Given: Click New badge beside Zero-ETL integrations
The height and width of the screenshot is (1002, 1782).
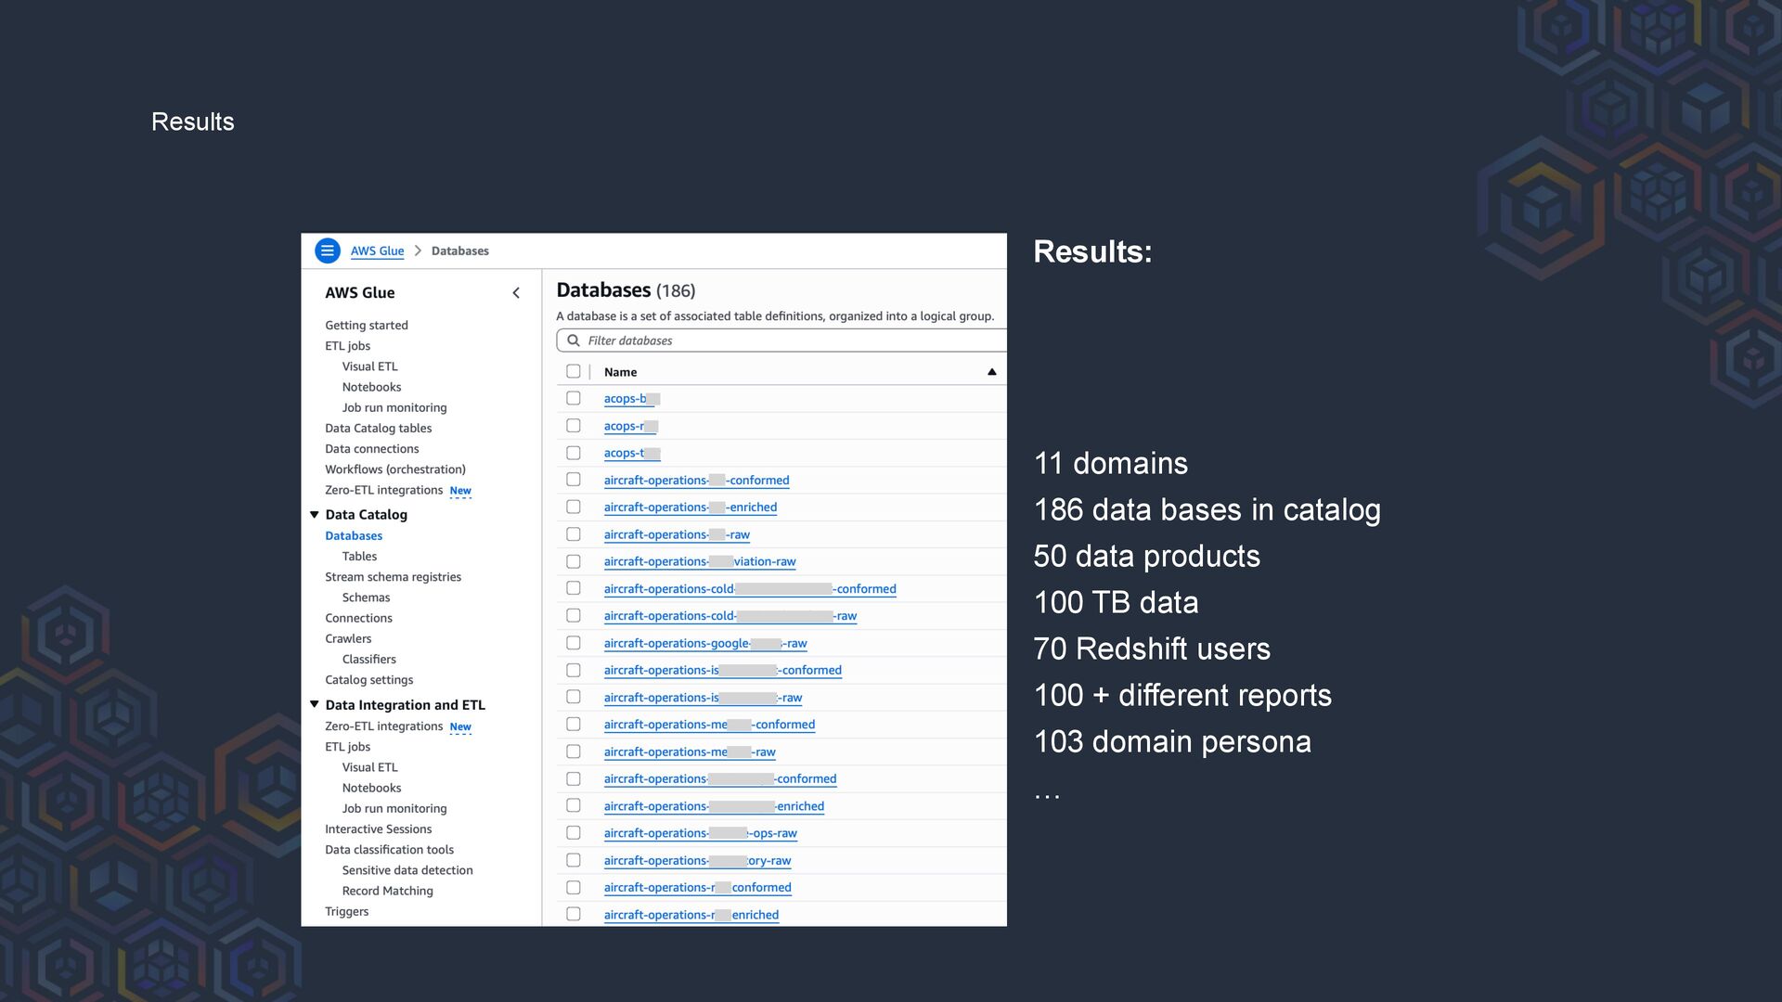Looking at the screenshot, I should pos(460,491).
